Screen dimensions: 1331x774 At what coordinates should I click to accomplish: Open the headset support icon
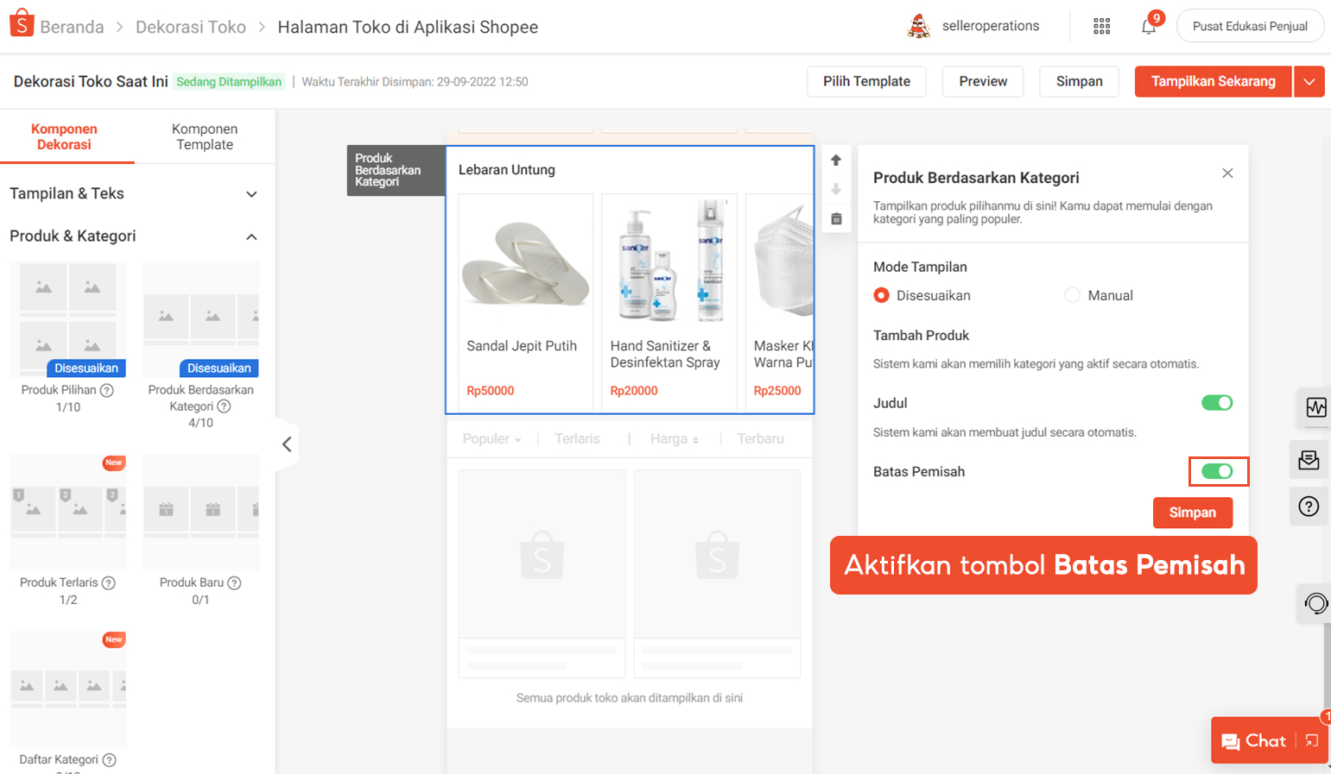tap(1315, 603)
